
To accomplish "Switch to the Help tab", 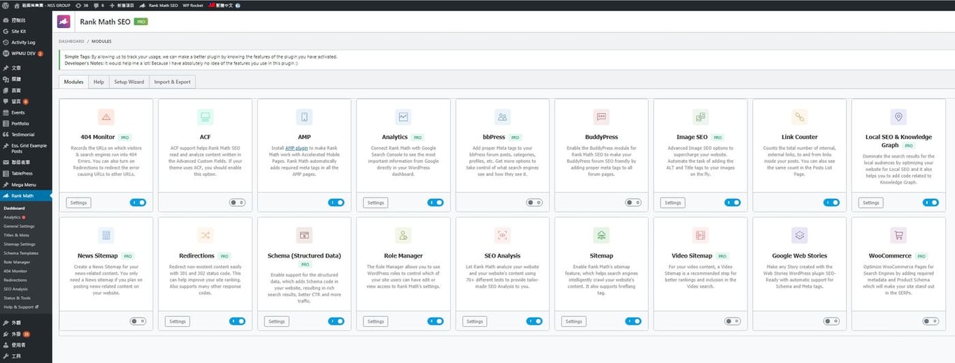I will [99, 82].
